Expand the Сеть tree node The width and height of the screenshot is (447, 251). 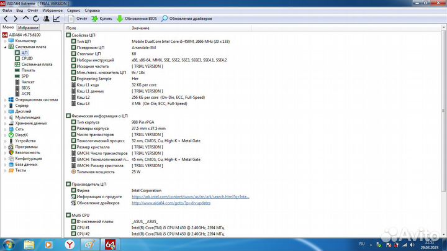tap(6, 129)
